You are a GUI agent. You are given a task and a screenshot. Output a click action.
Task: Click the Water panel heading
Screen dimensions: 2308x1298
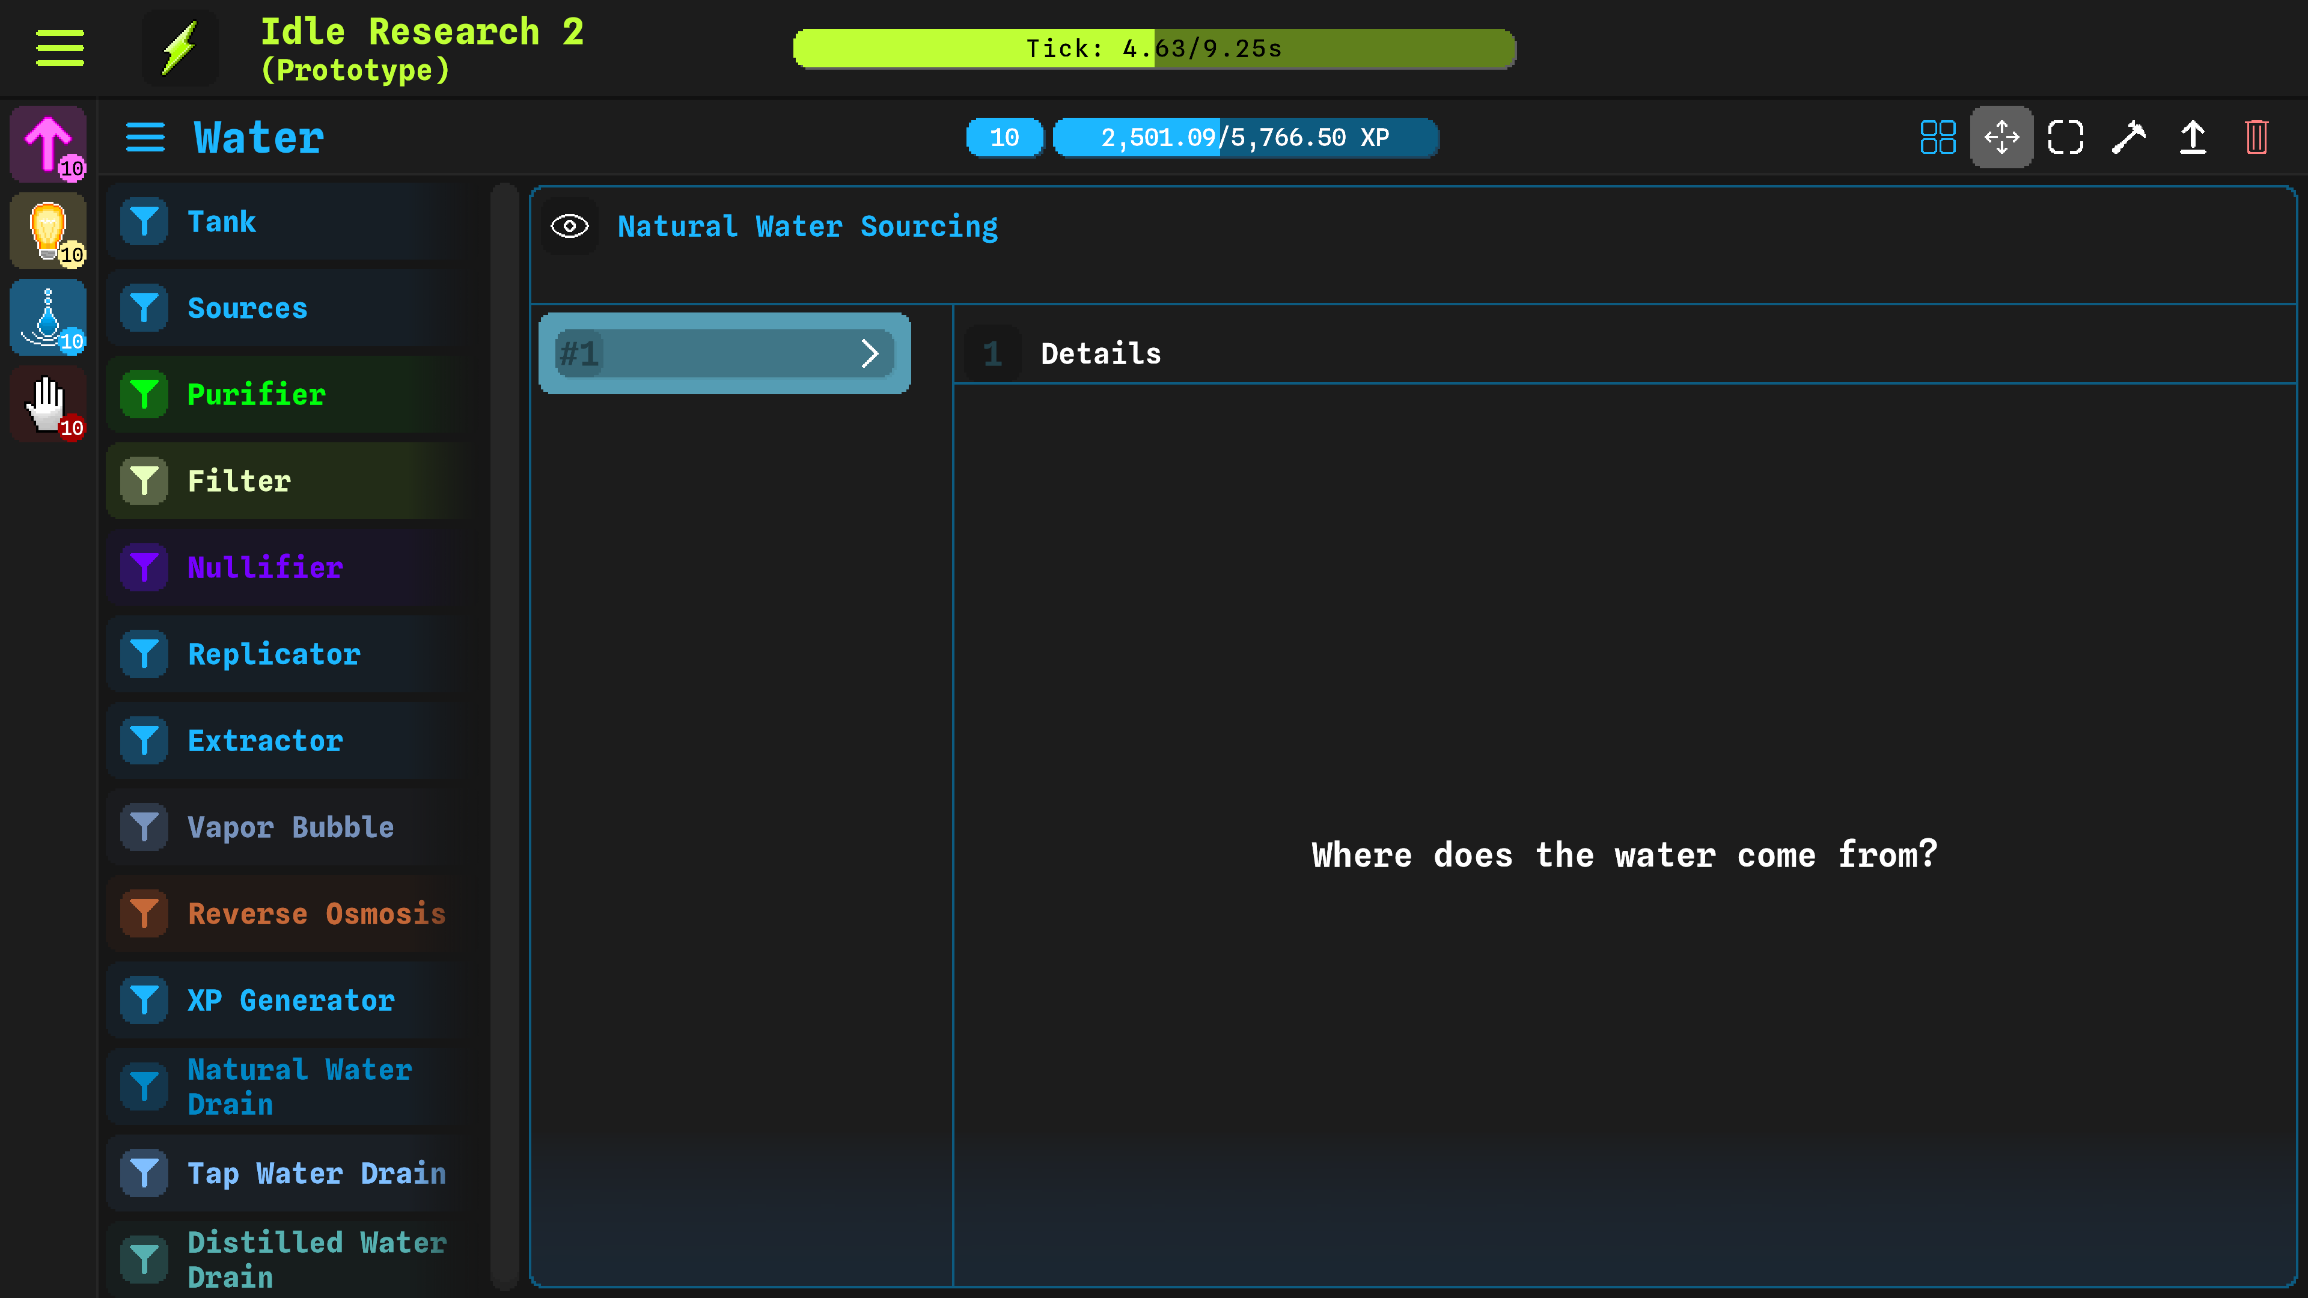[x=259, y=138]
